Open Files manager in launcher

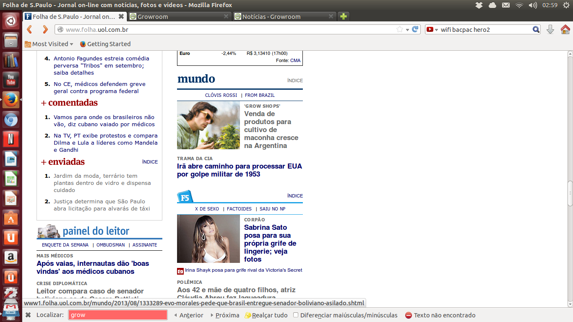11,41
